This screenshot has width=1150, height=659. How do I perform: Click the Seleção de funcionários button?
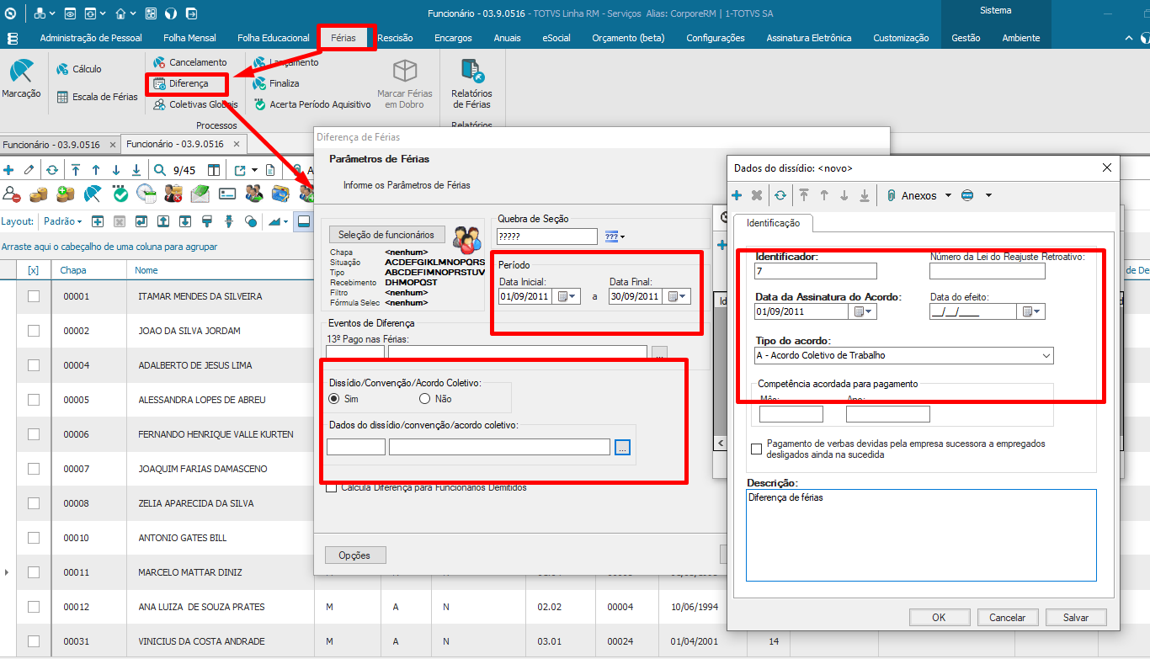(386, 235)
